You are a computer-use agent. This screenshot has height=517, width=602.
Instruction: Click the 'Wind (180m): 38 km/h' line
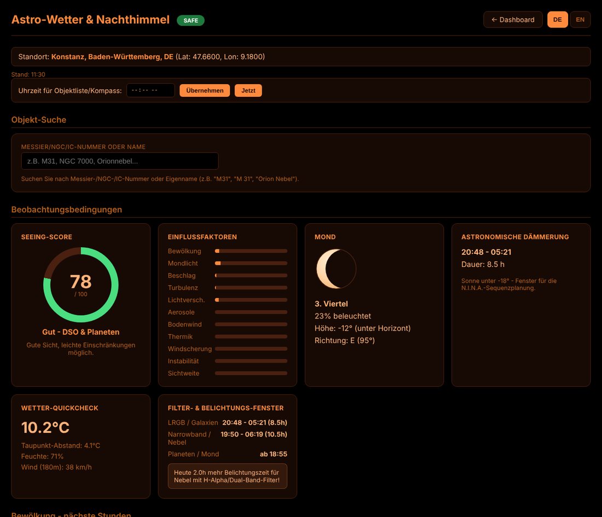point(56,467)
